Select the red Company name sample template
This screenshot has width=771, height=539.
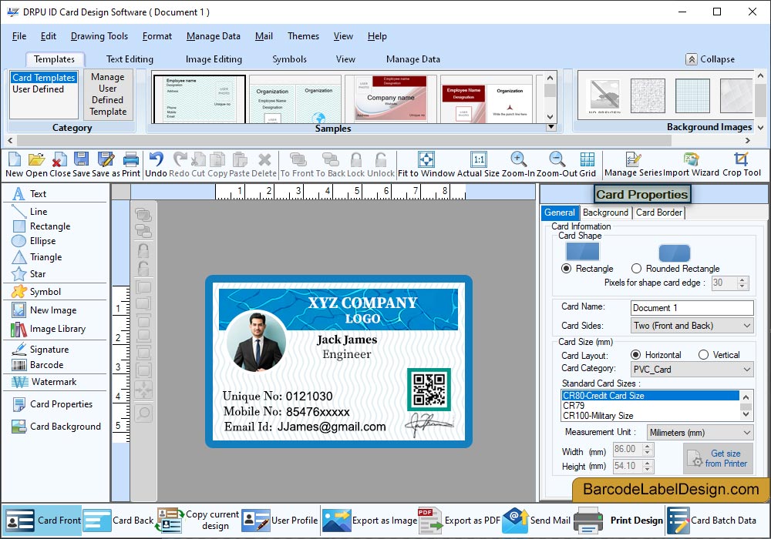click(392, 99)
